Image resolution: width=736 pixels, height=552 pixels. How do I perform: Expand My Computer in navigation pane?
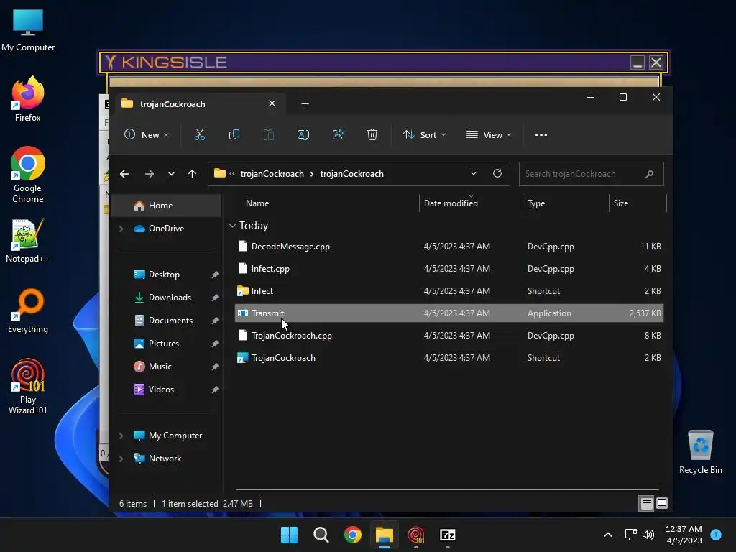coord(121,436)
